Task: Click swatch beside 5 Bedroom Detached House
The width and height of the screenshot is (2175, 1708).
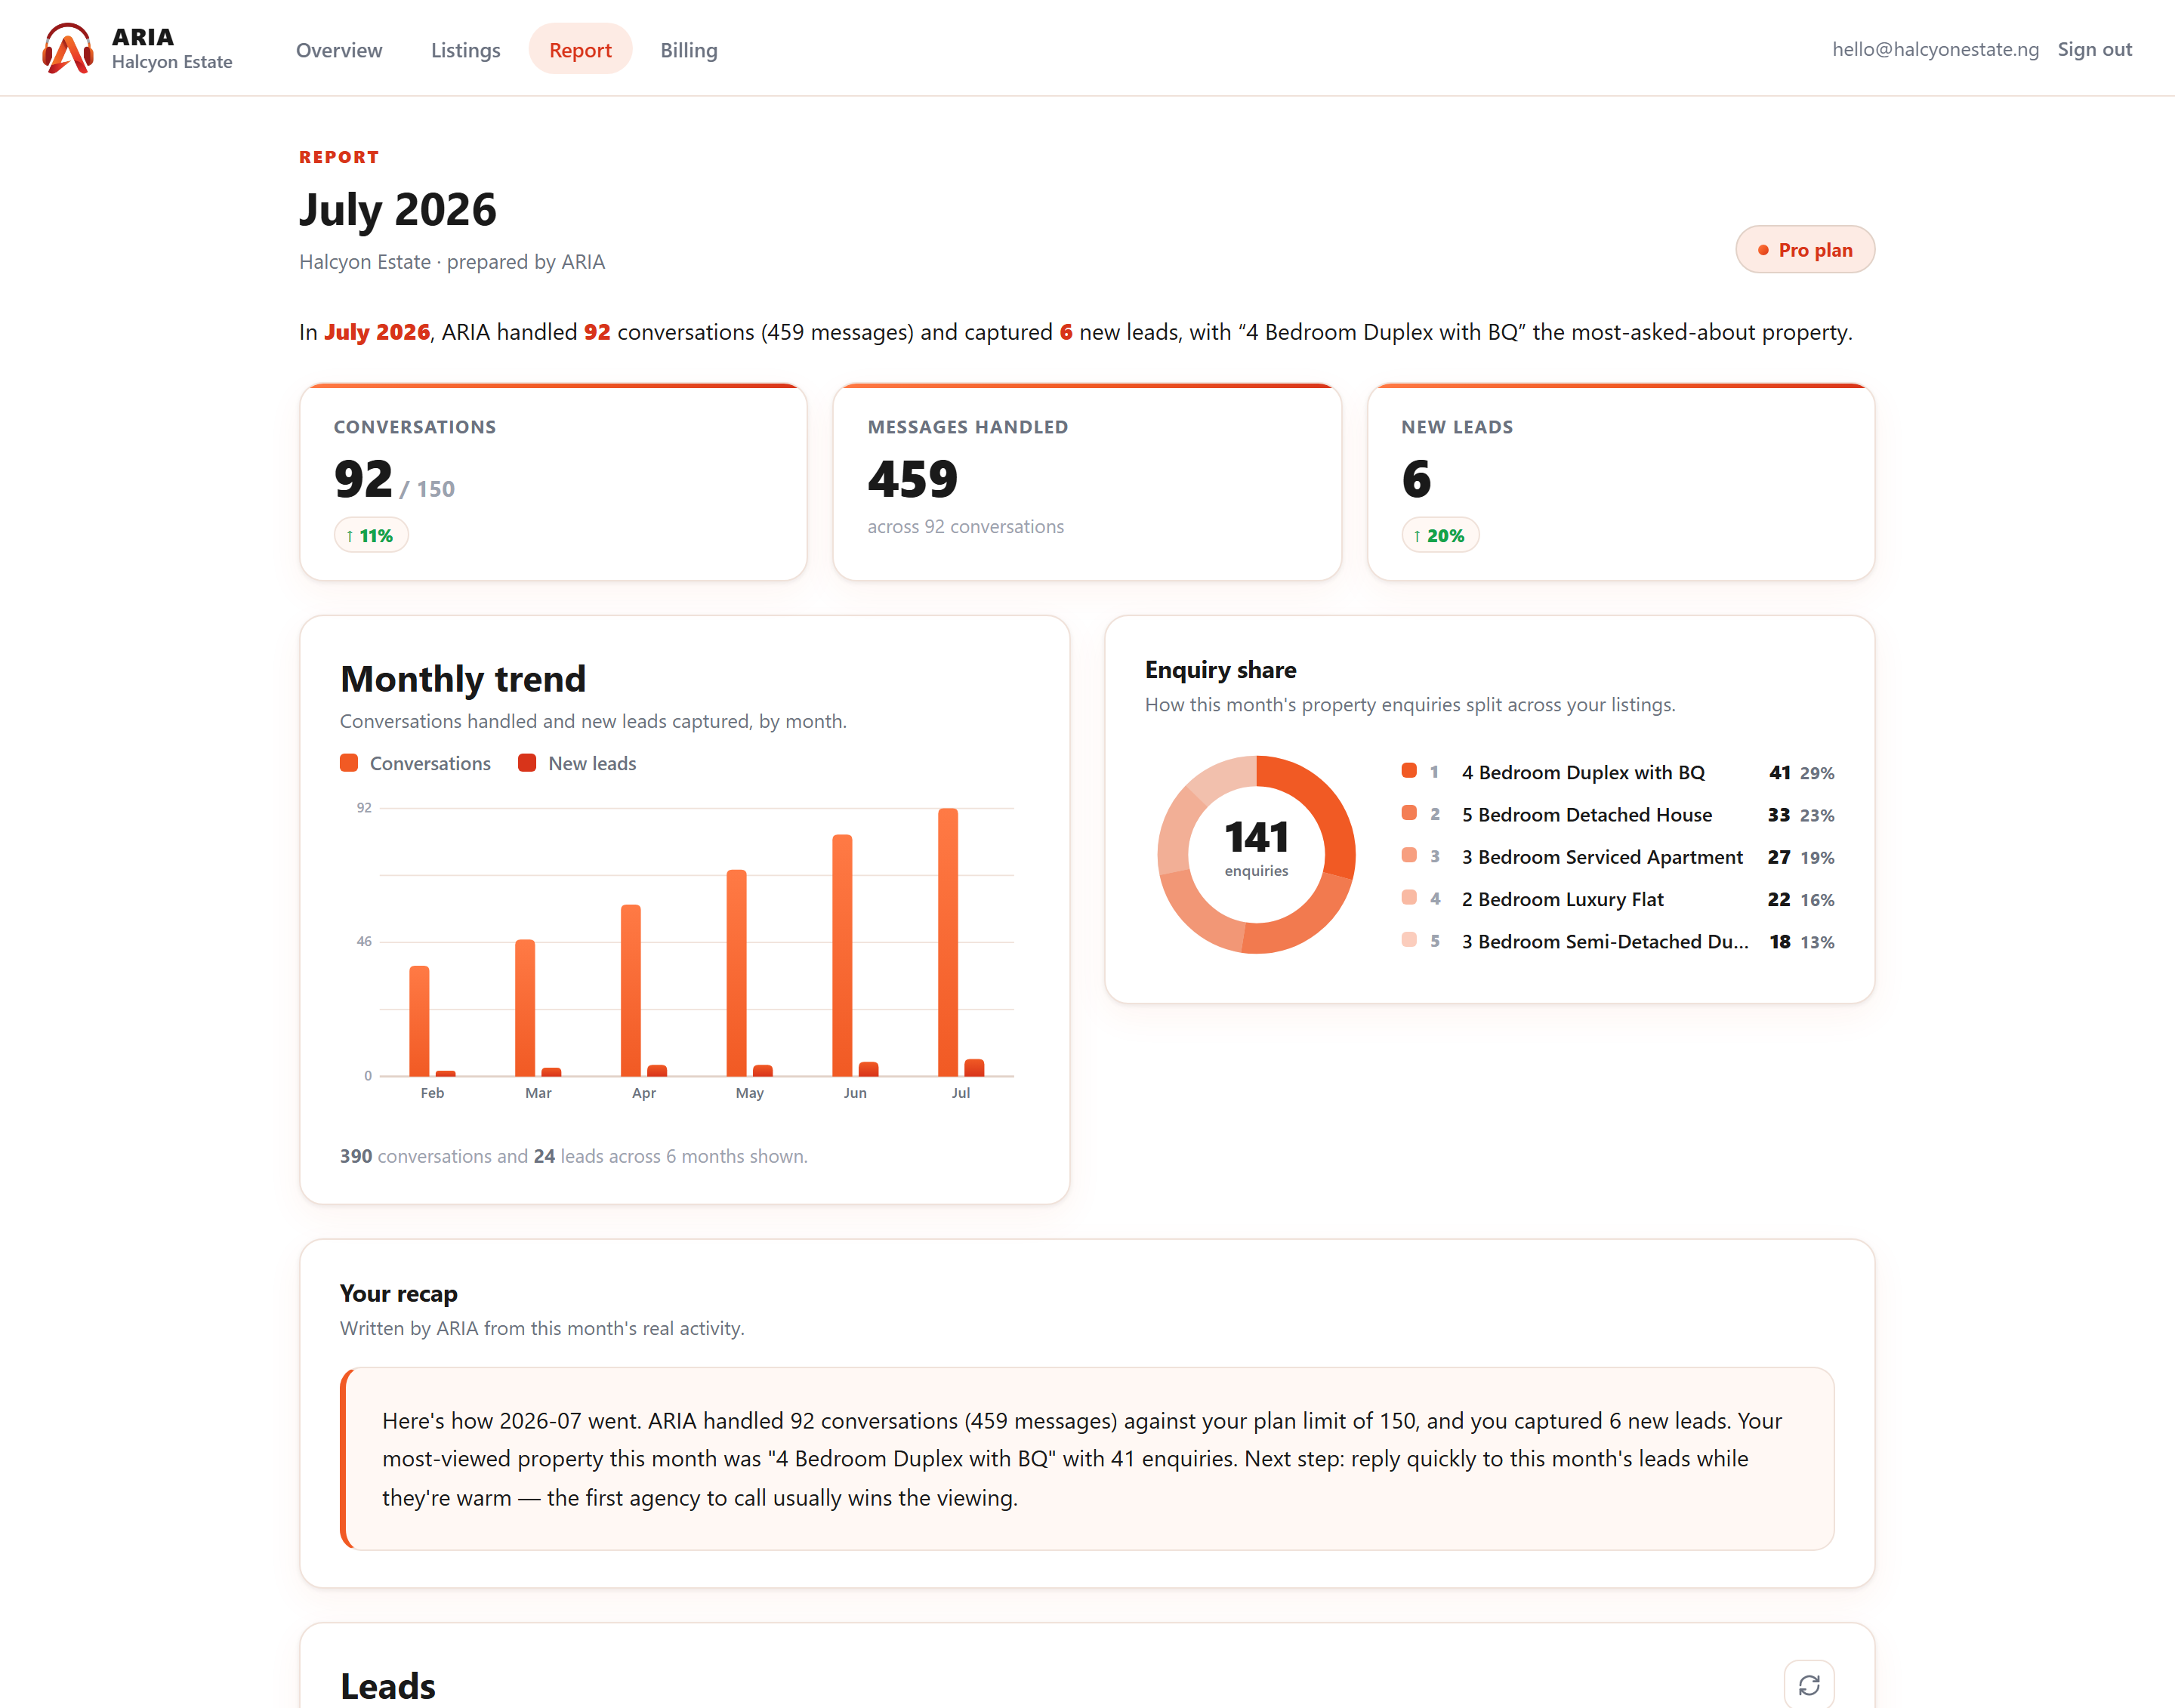Action: pyautogui.click(x=1409, y=813)
